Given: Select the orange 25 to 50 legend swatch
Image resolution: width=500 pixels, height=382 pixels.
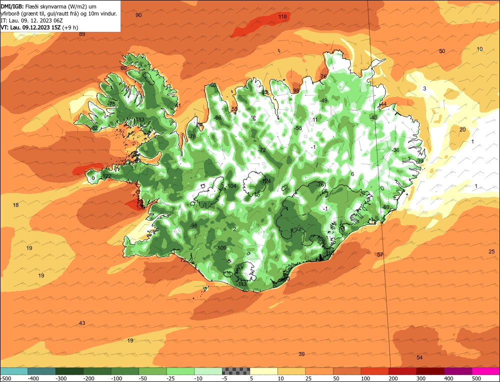Looking at the screenshot, I should [x=319, y=371].
